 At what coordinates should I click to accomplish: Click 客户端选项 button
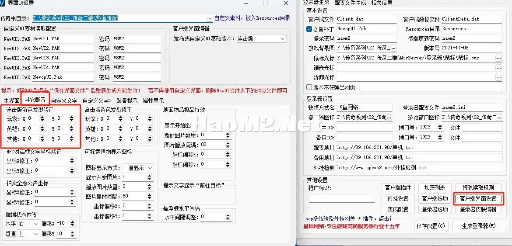click(x=435, y=198)
